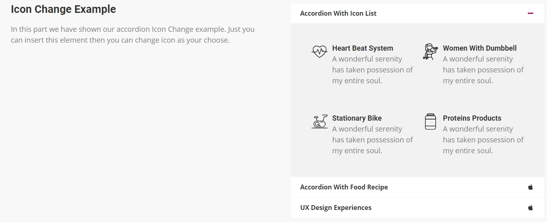This screenshot has height=222, width=547.
Task: Click the protein jar icon
Action: pyautogui.click(x=430, y=121)
